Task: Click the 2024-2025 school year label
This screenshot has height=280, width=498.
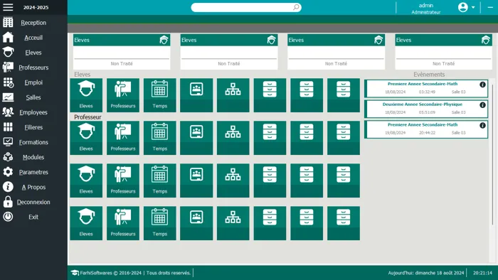Action: point(36,7)
